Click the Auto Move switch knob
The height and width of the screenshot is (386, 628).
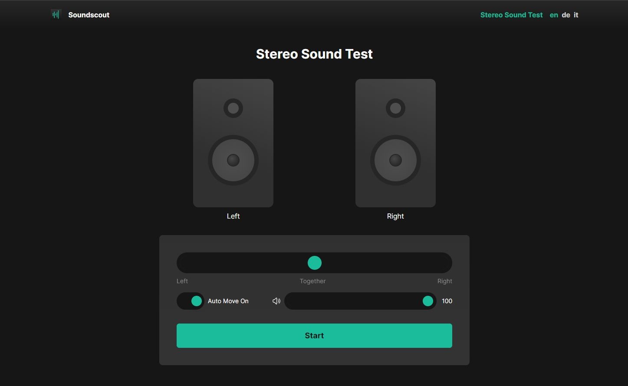[196, 301]
